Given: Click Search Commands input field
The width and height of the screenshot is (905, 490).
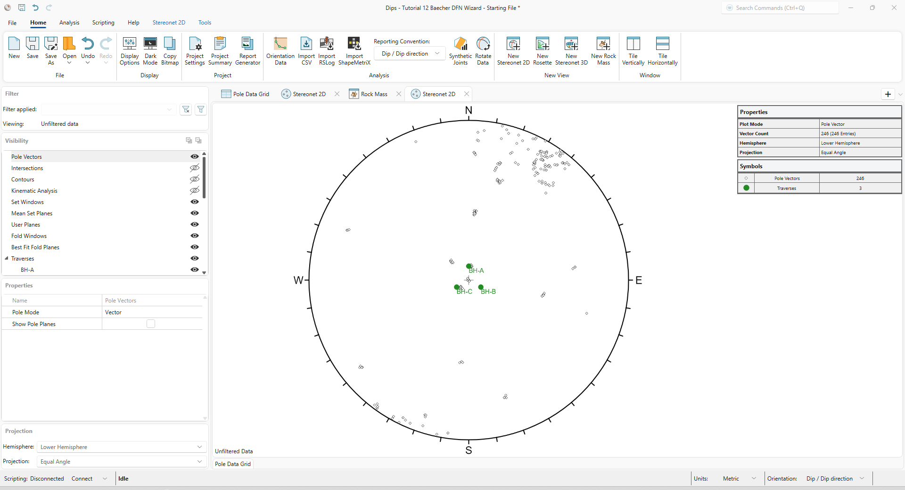Looking at the screenshot, I should (780, 8).
